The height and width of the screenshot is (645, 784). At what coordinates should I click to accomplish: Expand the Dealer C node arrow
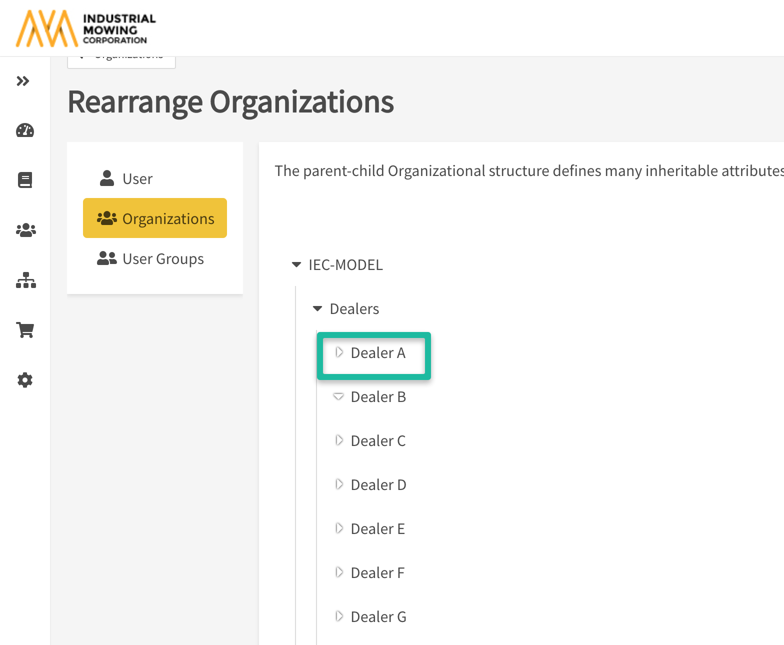339,440
